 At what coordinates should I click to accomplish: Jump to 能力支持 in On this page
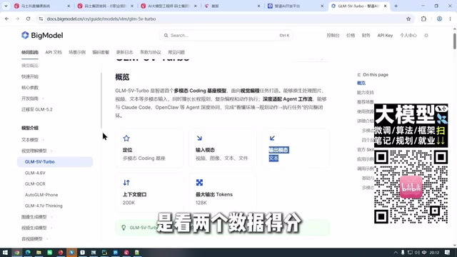365,92
